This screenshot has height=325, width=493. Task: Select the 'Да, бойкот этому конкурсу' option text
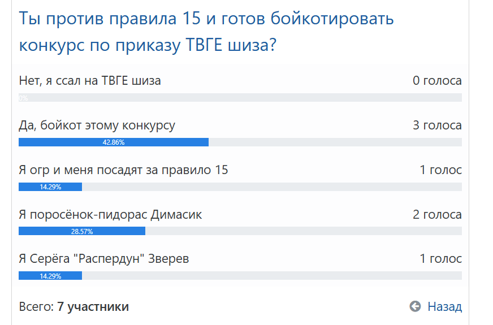(97, 125)
